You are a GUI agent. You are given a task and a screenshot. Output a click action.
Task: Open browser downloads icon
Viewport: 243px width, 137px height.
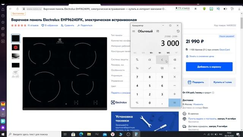[x=239, y=9]
